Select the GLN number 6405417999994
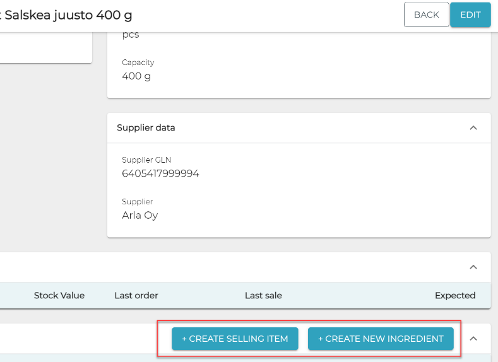 (x=160, y=173)
